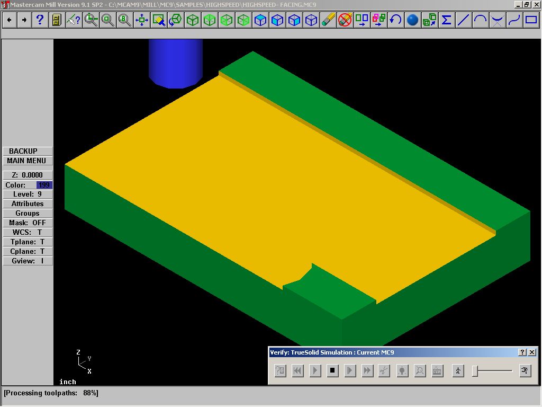
Task: Fast forward the verify simulation
Action: click(367, 370)
